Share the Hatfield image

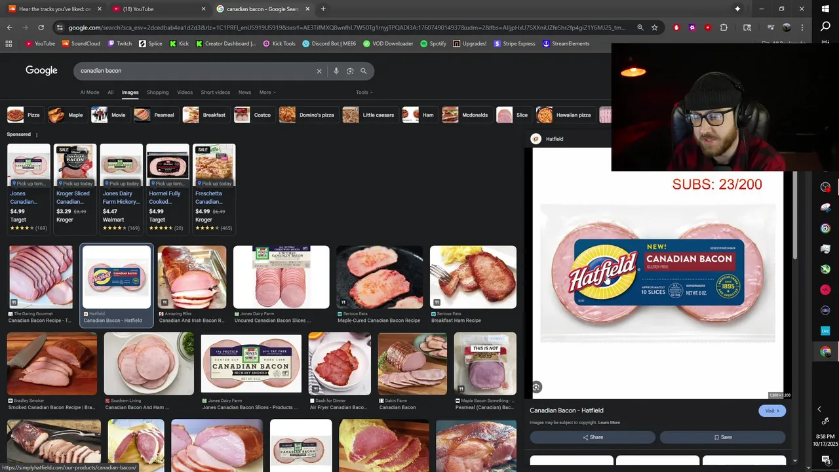(593, 437)
